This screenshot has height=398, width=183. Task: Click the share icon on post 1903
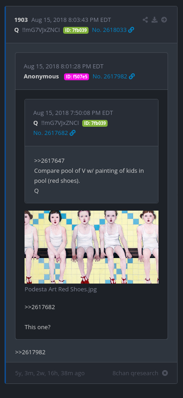point(145,20)
